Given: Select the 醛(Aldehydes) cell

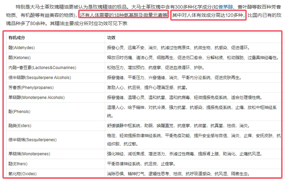Looking at the screenshot, I should [x=56, y=48].
